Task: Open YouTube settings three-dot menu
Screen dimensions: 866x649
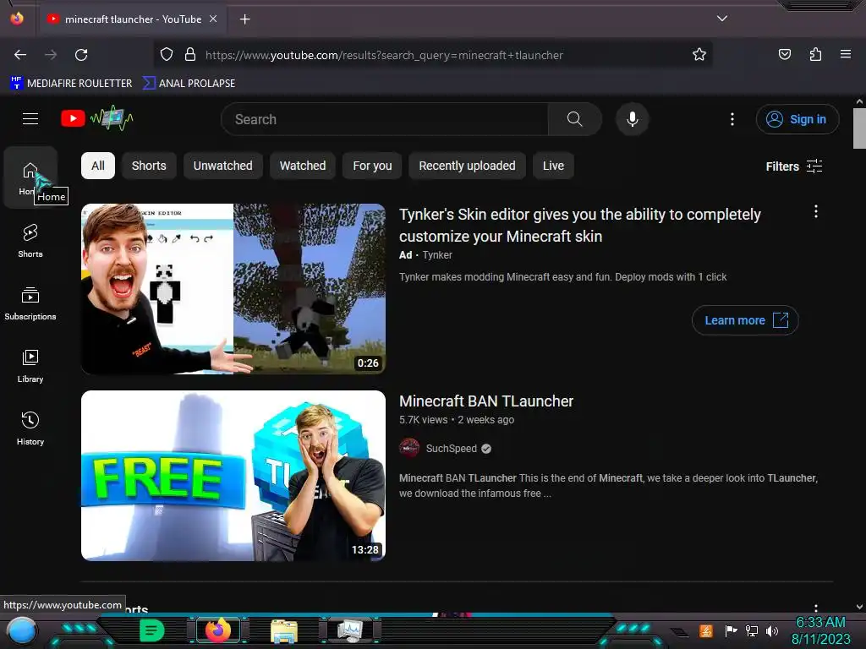Action: [x=732, y=119]
